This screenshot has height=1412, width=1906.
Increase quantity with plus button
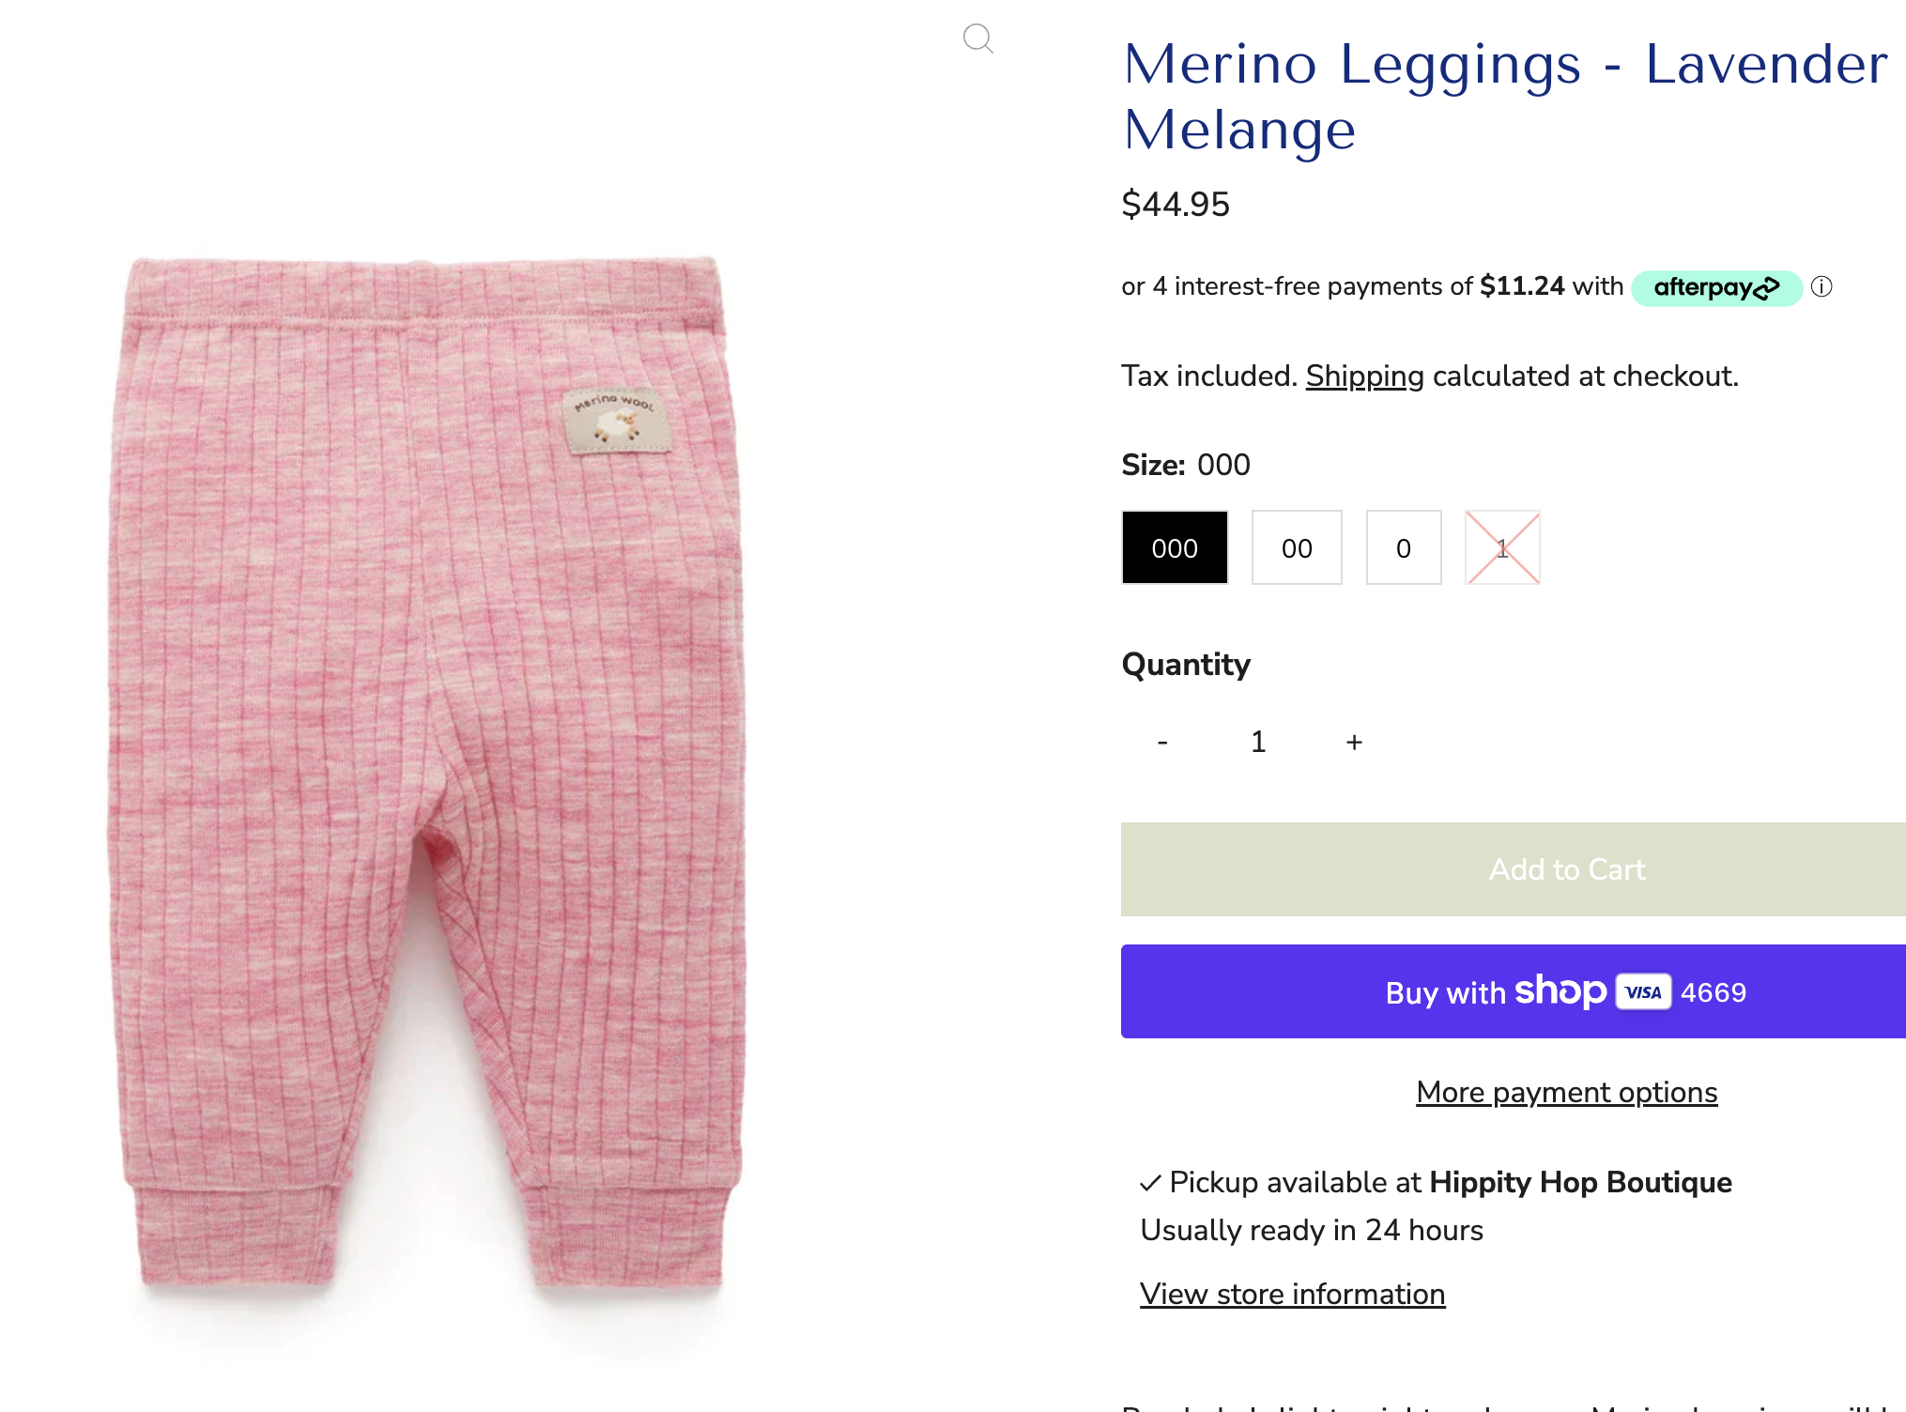pyautogui.click(x=1354, y=743)
